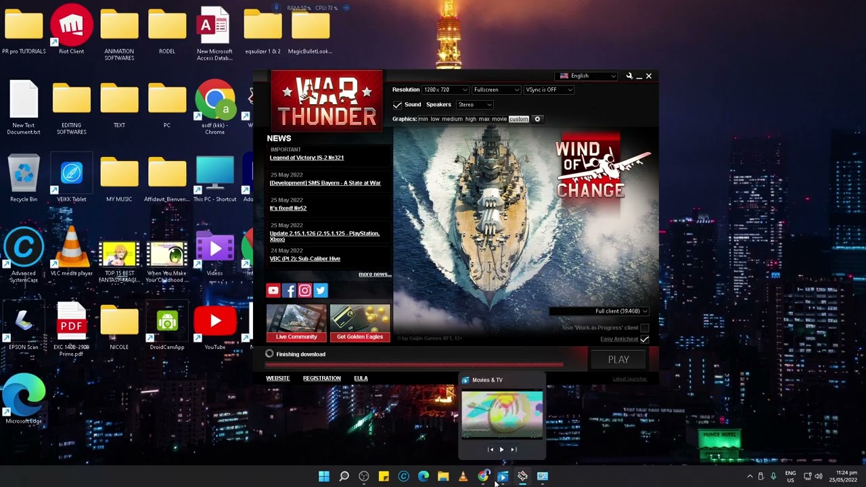Image resolution: width=866 pixels, height=487 pixels.
Task: Open the EULA link
Action: [361, 378]
